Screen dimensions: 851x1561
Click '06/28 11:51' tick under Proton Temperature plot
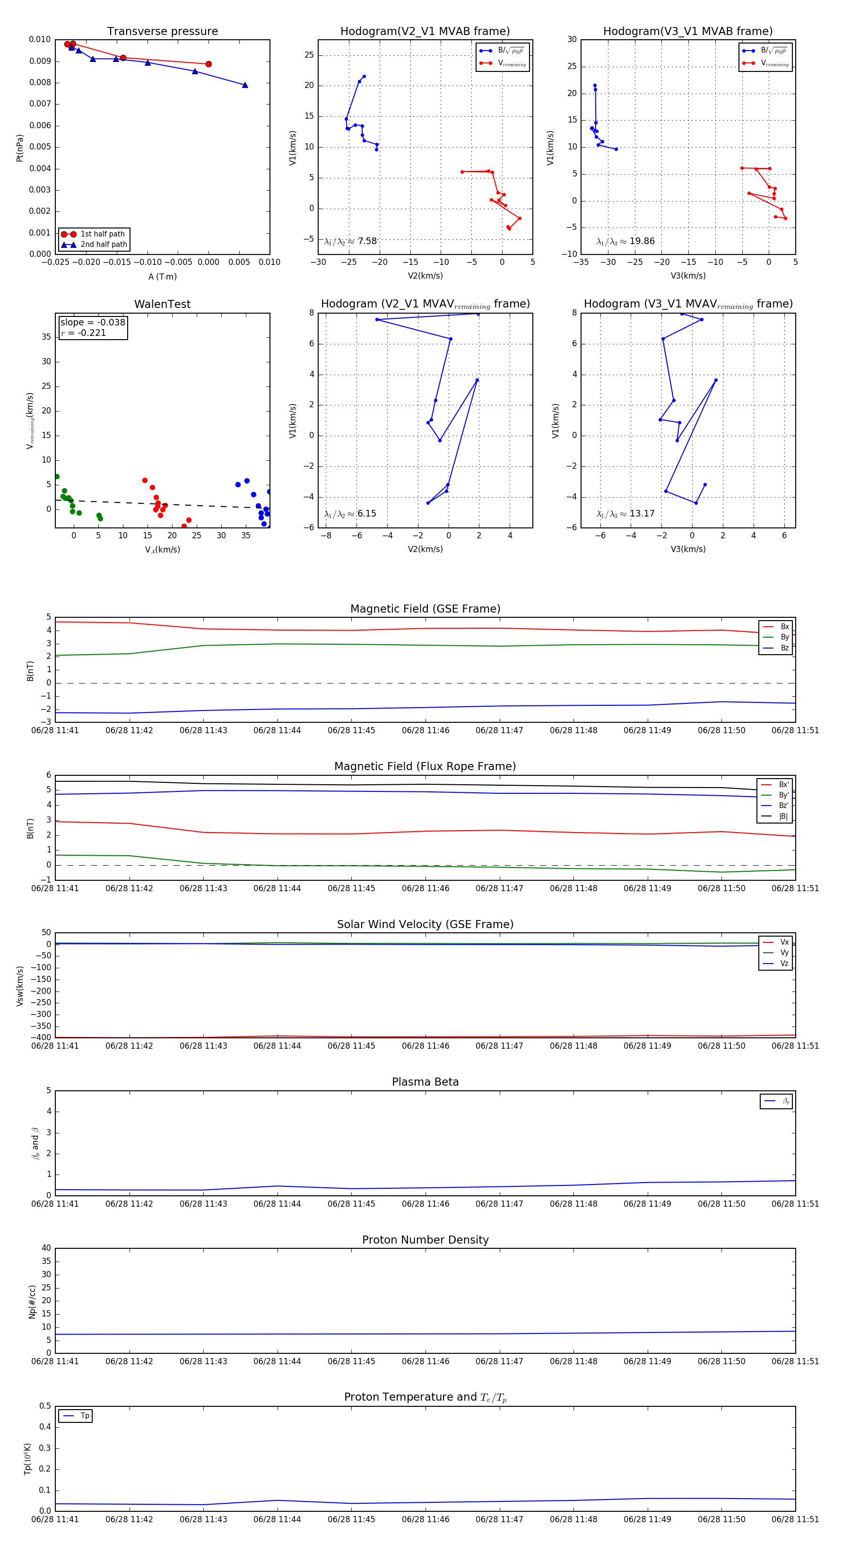pos(795,1519)
